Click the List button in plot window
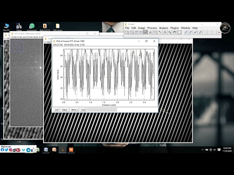 coord(57,110)
